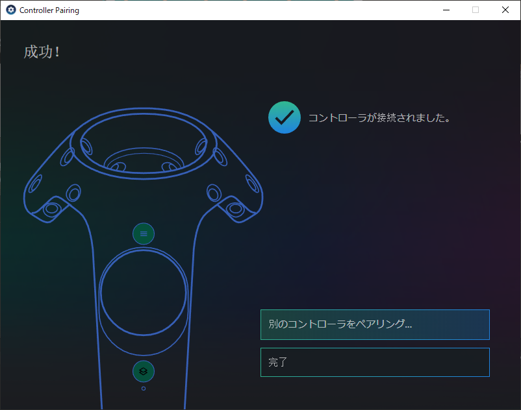
Task: Click the status LED below the system button
Action: click(x=144, y=389)
